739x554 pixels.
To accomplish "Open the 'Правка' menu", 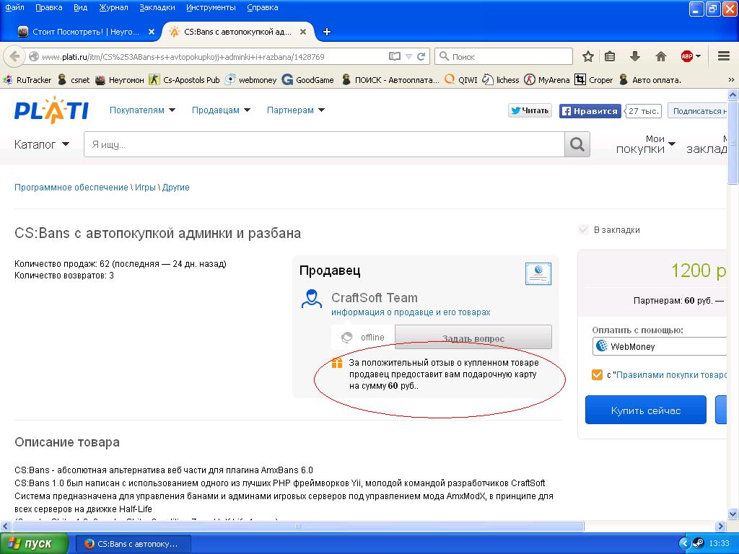I will pos(48,7).
